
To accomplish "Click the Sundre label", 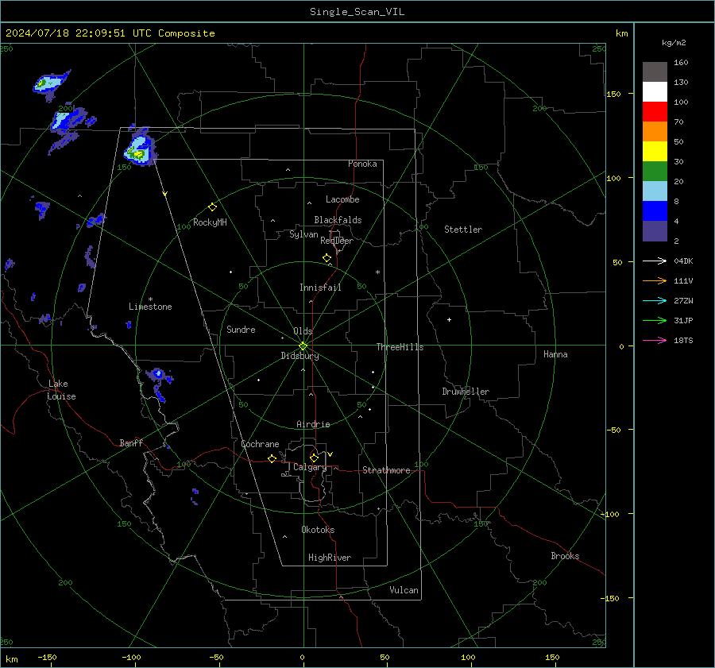I will (241, 330).
